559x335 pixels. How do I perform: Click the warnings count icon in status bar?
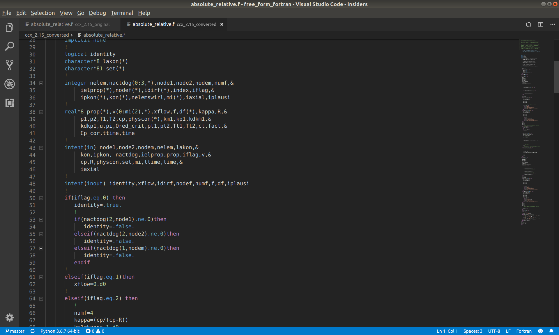[x=100, y=331]
